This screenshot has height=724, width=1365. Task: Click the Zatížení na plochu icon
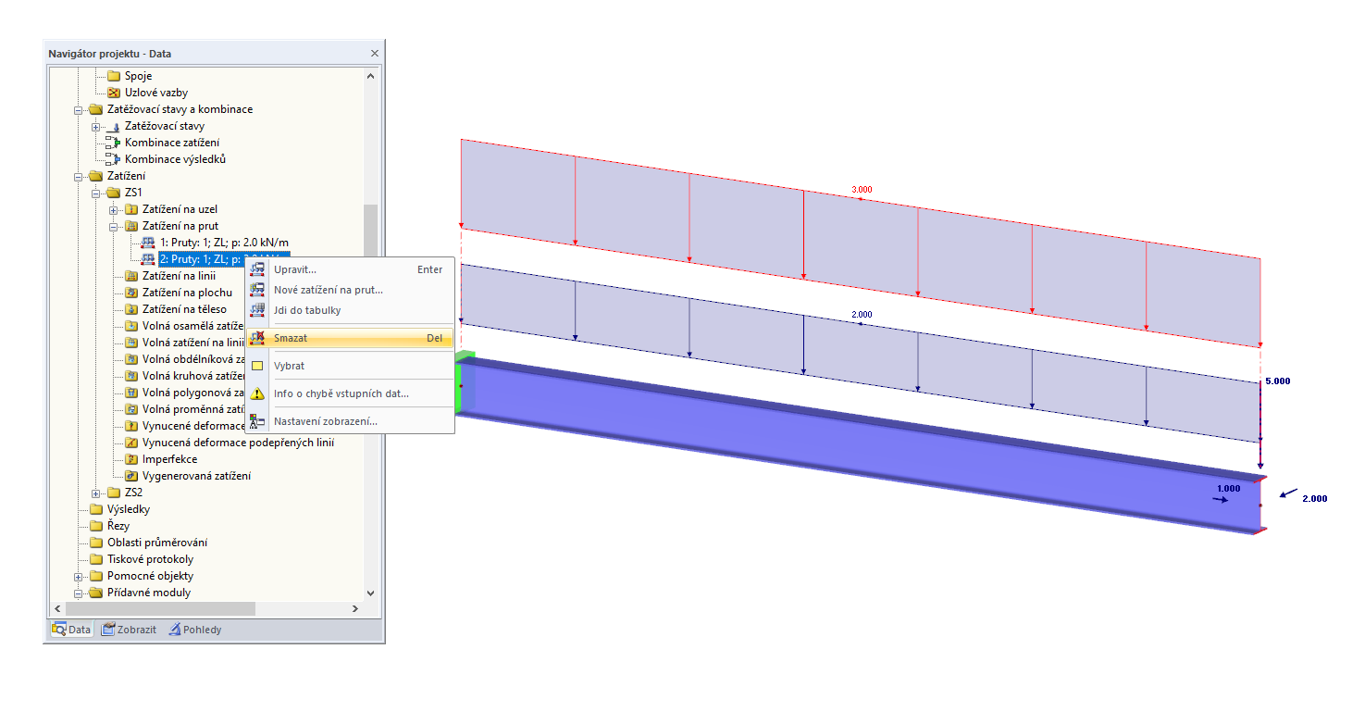(131, 293)
